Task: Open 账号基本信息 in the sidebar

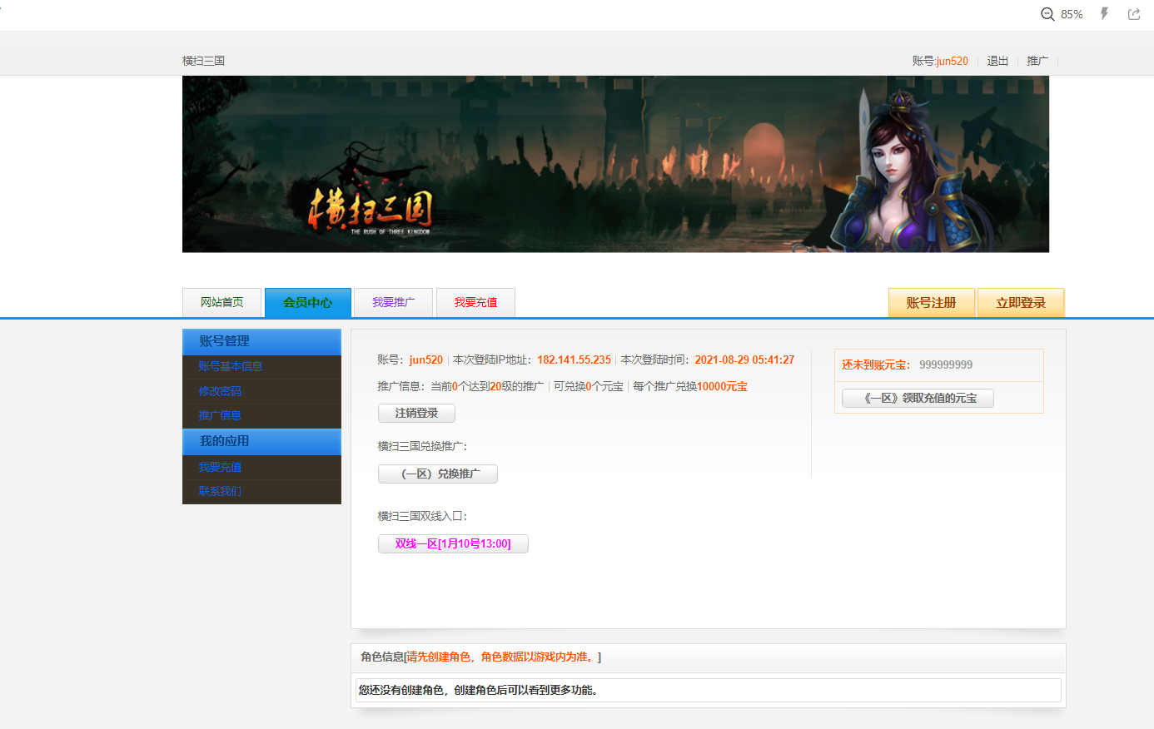Action: [x=231, y=366]
